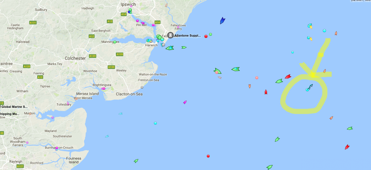Click the cyan circle marker southeast of Clacton

click(x=155, y=123)
